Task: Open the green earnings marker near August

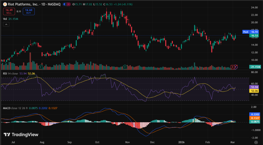Action: [41, 67]
